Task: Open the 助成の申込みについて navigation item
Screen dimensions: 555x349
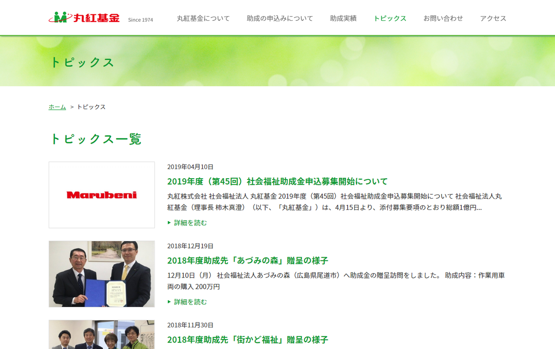Action: tap(280, 18)
